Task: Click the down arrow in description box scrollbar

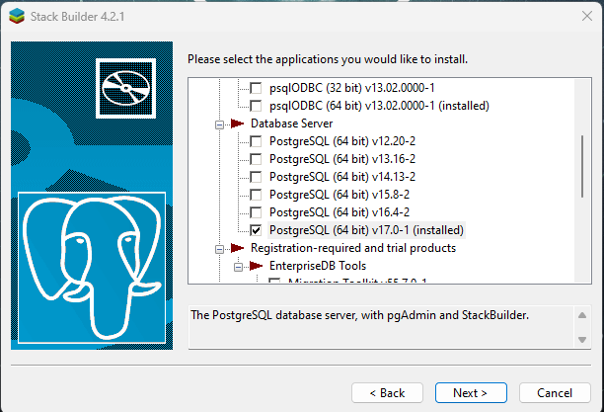Action: coord(582,340)
